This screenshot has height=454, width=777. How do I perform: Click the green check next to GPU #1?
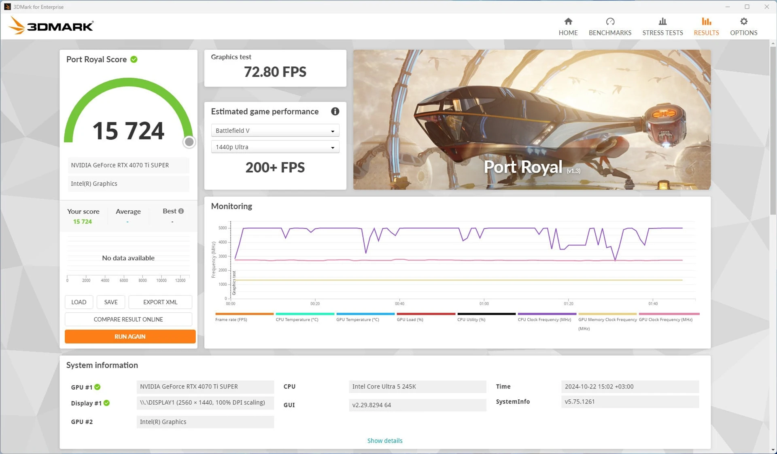(98, 387)
